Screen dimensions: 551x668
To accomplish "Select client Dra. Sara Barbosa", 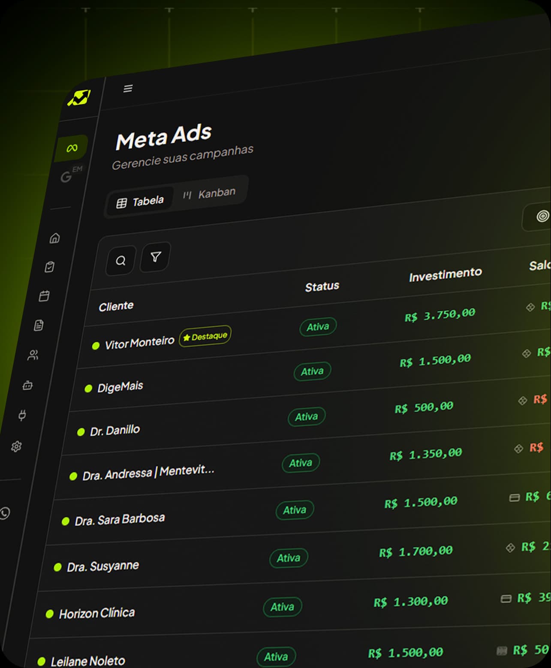I will click(120, 520).
